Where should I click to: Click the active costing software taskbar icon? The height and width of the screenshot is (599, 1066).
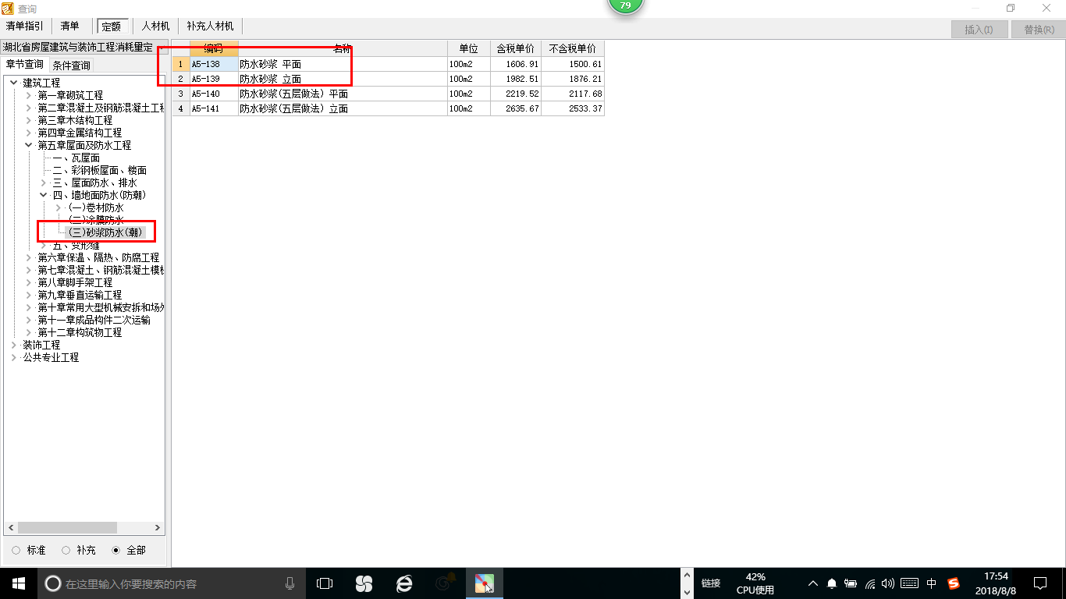pos(485,583)
